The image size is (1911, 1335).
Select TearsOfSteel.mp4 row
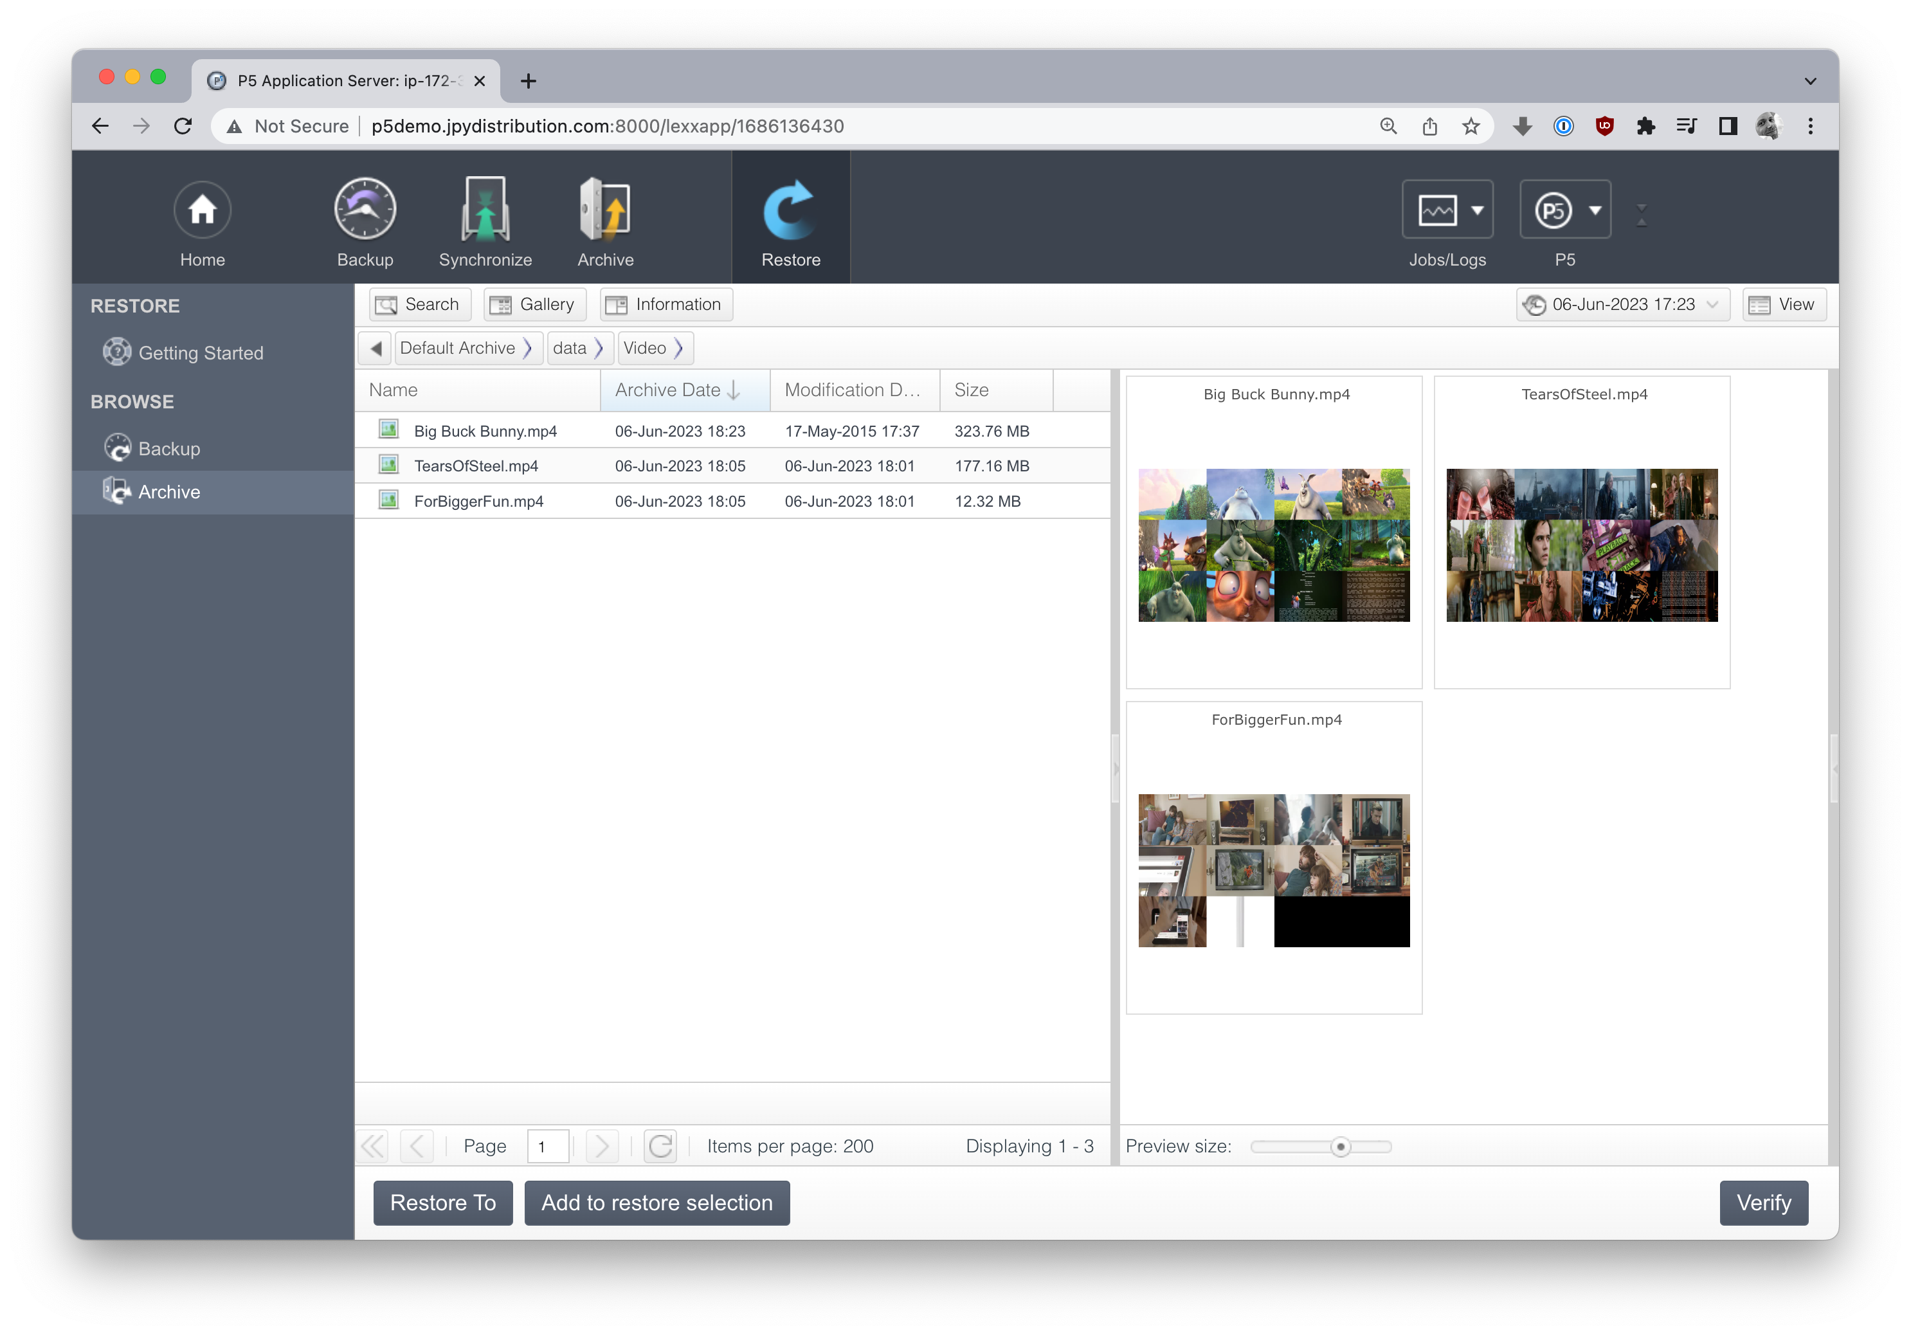pos(732,466)
